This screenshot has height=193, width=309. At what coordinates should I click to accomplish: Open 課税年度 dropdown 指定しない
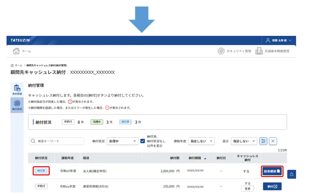point(201,141)
